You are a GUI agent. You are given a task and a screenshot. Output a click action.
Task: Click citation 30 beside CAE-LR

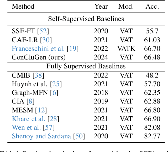[45, 40]
